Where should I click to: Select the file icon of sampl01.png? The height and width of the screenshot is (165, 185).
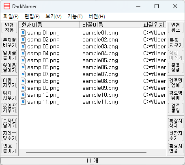click(23, 33)
